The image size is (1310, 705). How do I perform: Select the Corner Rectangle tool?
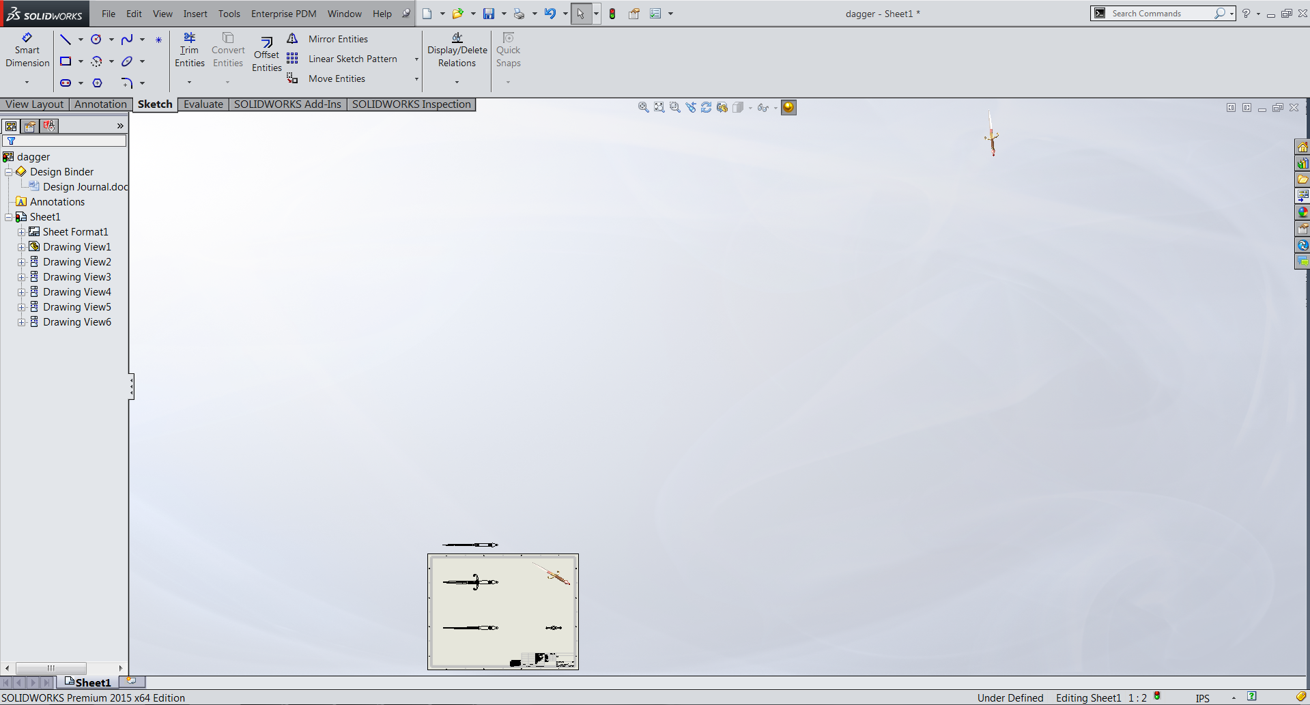66,61
